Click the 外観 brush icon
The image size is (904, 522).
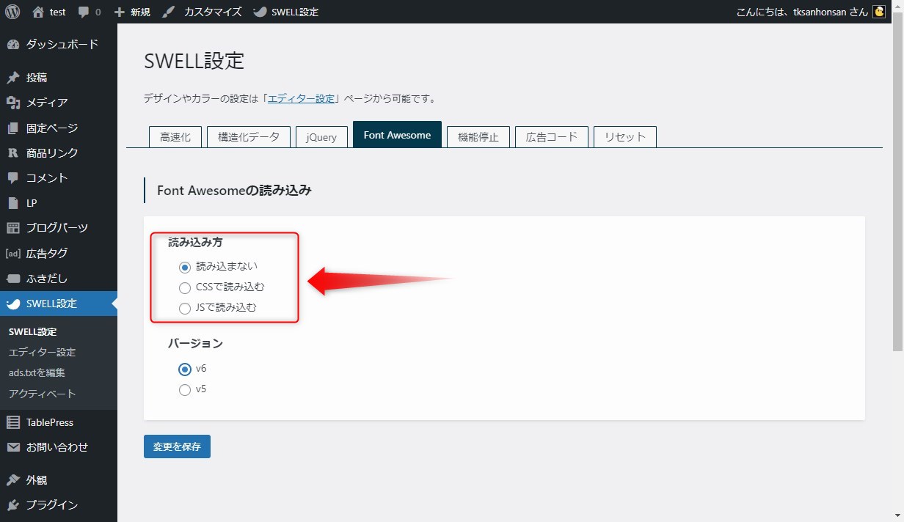tap(15, 479)
